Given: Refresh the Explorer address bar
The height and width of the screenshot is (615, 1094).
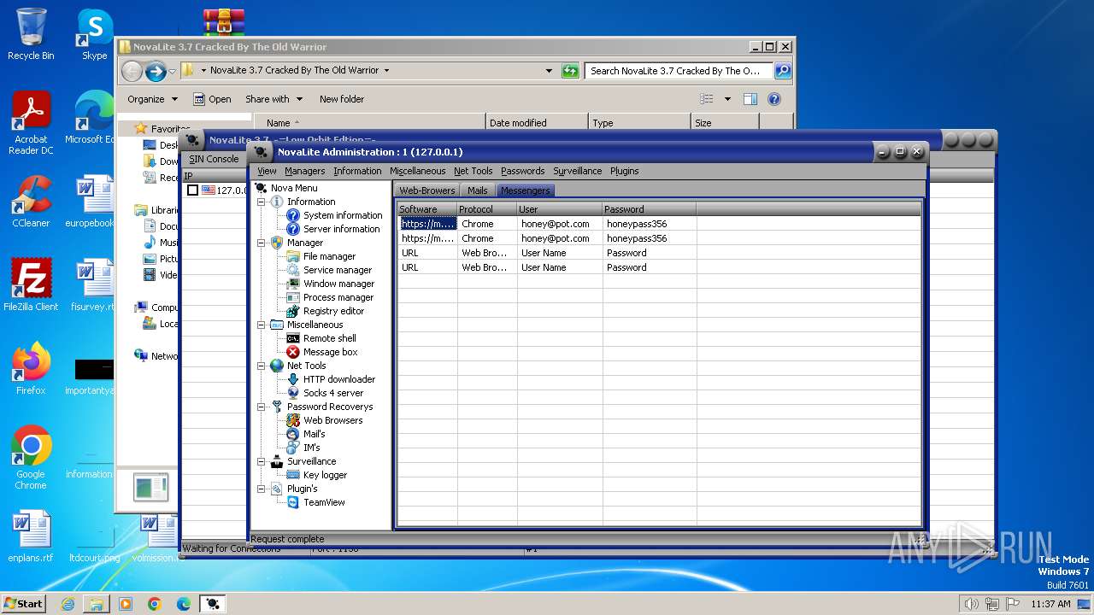Looking at the screenshot, I should (570, 71).
